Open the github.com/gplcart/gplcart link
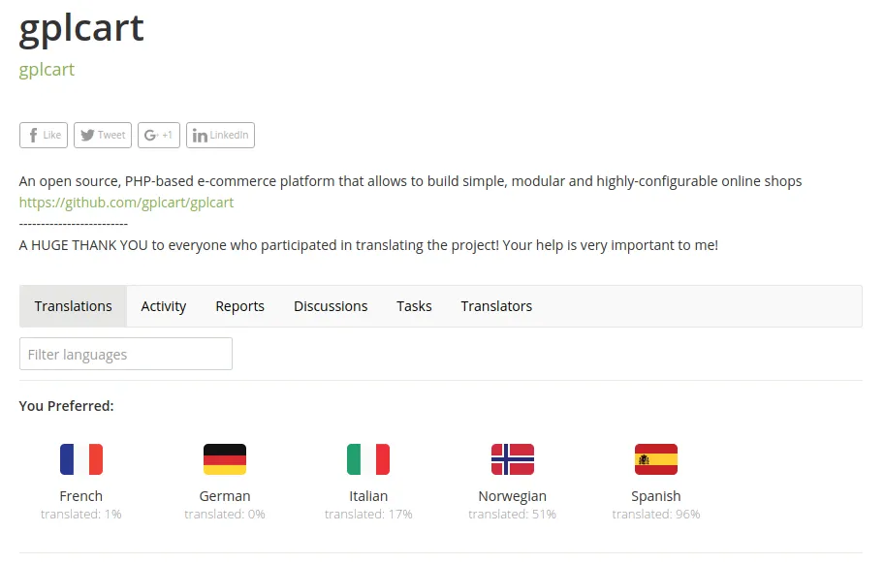The height and width of the screenshot is (564, 885). (x=126, y=203)
